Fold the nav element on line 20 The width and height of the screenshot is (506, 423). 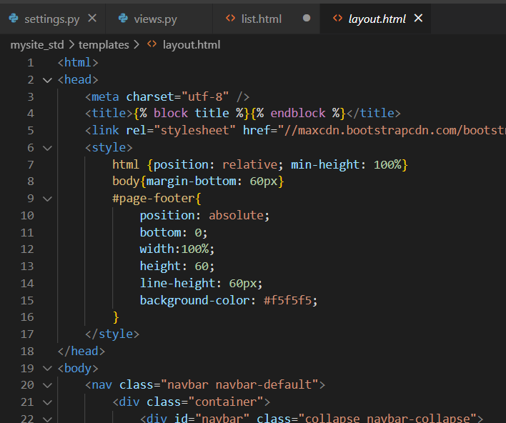[47, 385]
